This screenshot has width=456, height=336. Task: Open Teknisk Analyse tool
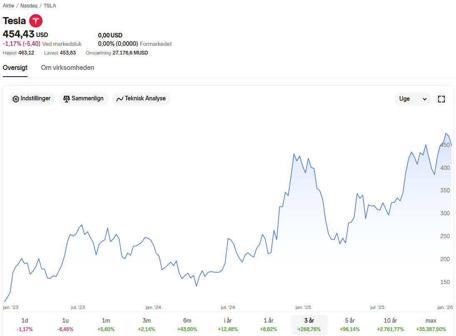[141, 99]
